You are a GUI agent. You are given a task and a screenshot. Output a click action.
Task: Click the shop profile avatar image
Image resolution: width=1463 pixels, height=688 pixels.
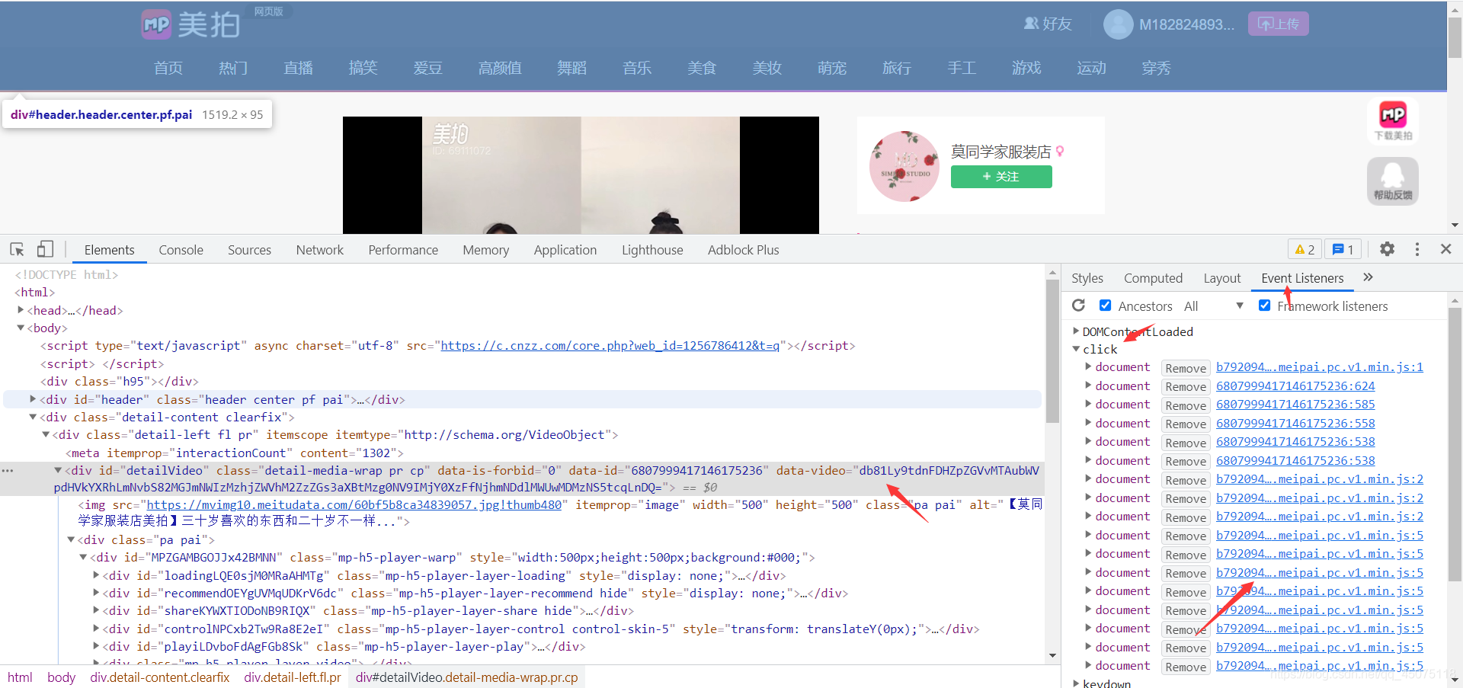click(904, 166)
